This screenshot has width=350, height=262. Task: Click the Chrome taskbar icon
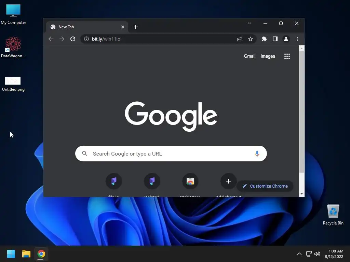tap(41, 254)
